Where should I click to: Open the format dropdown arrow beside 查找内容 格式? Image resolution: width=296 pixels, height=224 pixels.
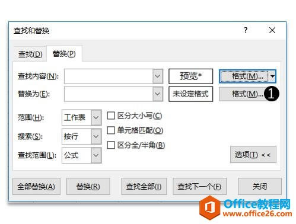pyautogui.click(x=272, y=76)
